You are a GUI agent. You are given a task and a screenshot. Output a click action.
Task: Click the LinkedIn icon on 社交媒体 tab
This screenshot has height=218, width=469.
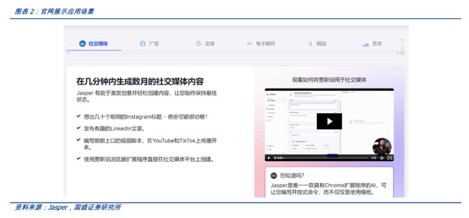[x=83, y=44]
